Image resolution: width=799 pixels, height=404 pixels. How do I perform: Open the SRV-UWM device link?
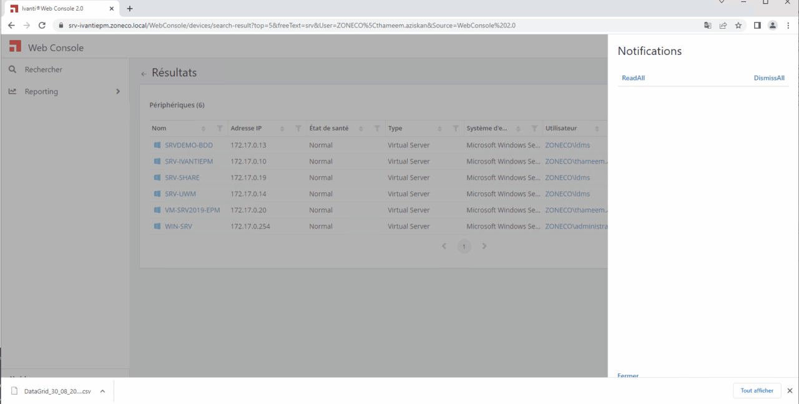[180, 194]
